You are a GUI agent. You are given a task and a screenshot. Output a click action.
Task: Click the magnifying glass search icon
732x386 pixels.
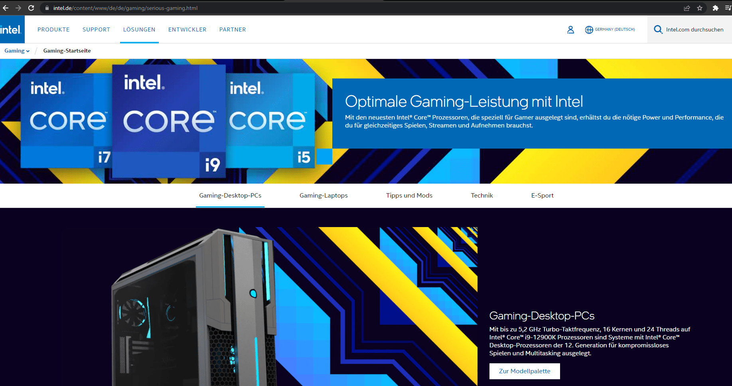tap(658, 29)
